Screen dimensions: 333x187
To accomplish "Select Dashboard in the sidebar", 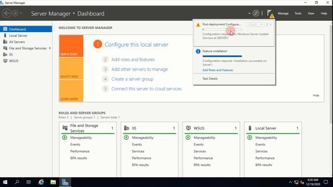I will [x=26, y=29].
